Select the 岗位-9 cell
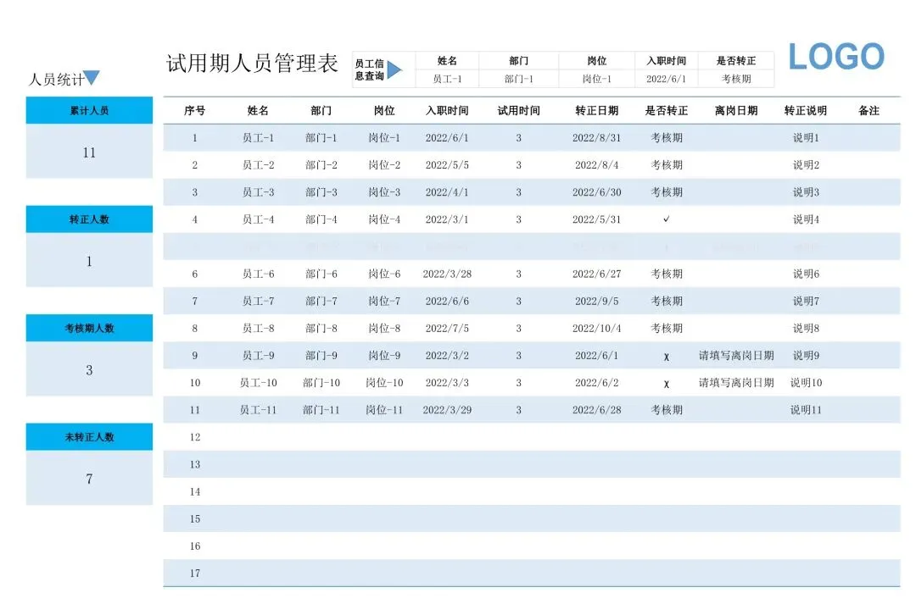This screenshot has height=604, width=916. [384, 356]
